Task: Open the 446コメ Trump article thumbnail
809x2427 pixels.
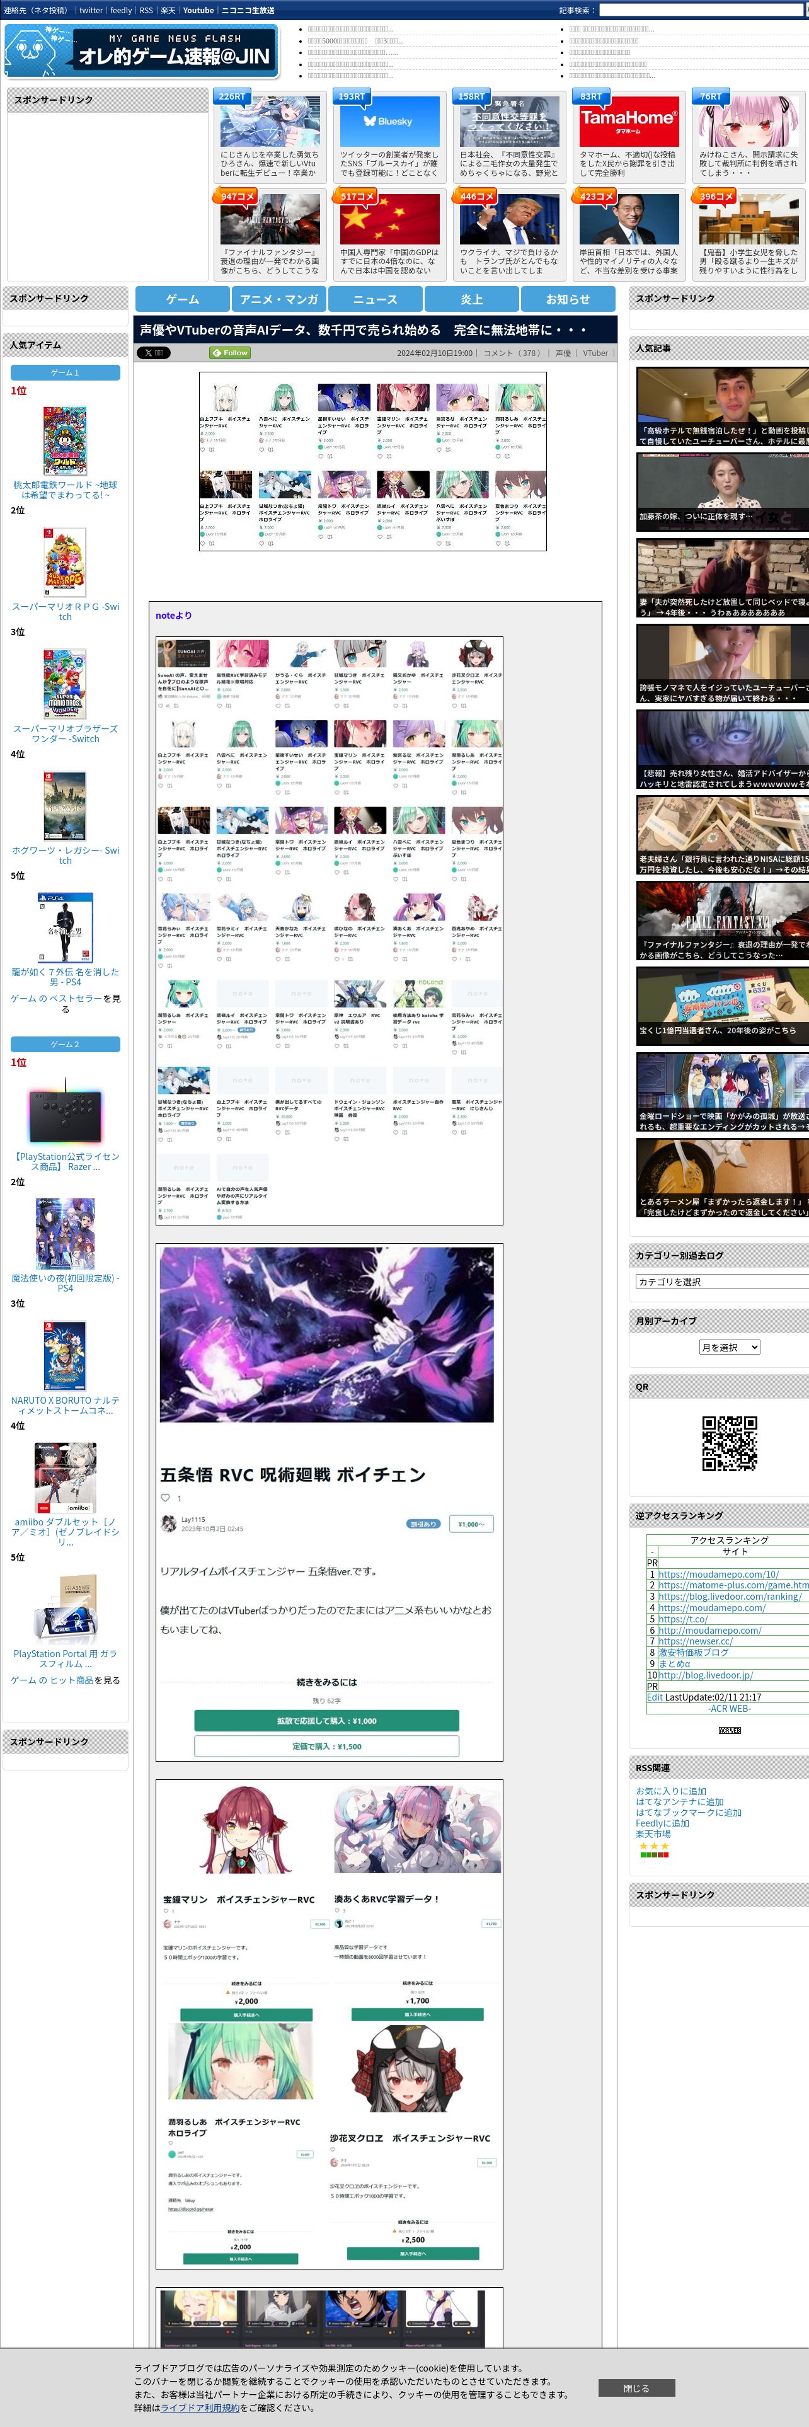Action: pos(508,219)
